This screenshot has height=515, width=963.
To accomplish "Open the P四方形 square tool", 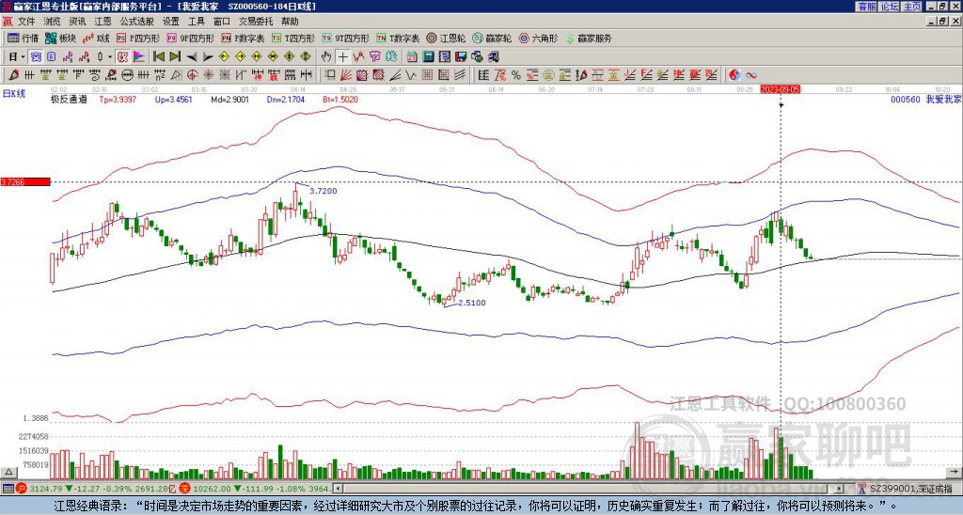I will point(139,38).
